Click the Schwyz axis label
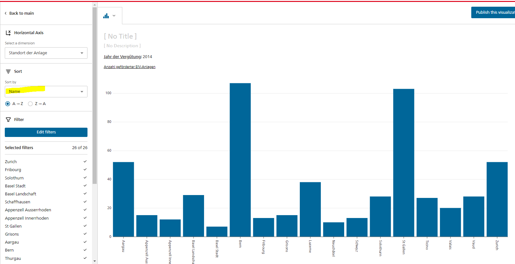Screen dimensions: 515x264 point(357,246)
